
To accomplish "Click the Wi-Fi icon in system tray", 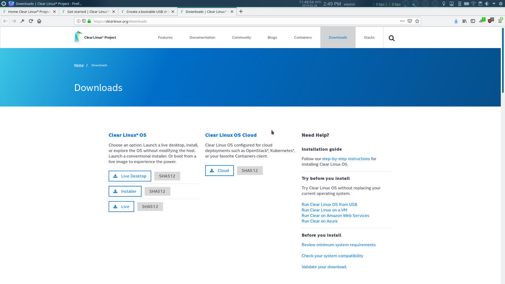I will (473, 4).
